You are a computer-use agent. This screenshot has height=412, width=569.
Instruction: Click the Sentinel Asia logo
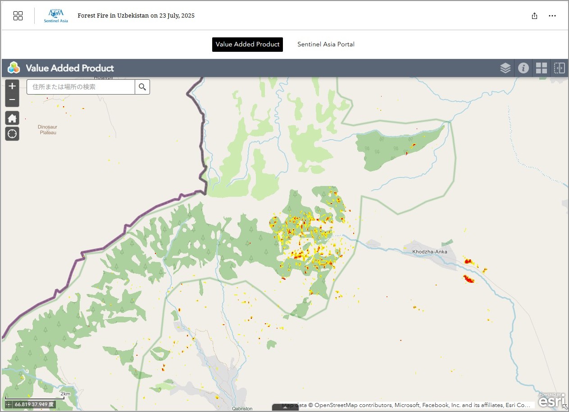click(56, 16)
